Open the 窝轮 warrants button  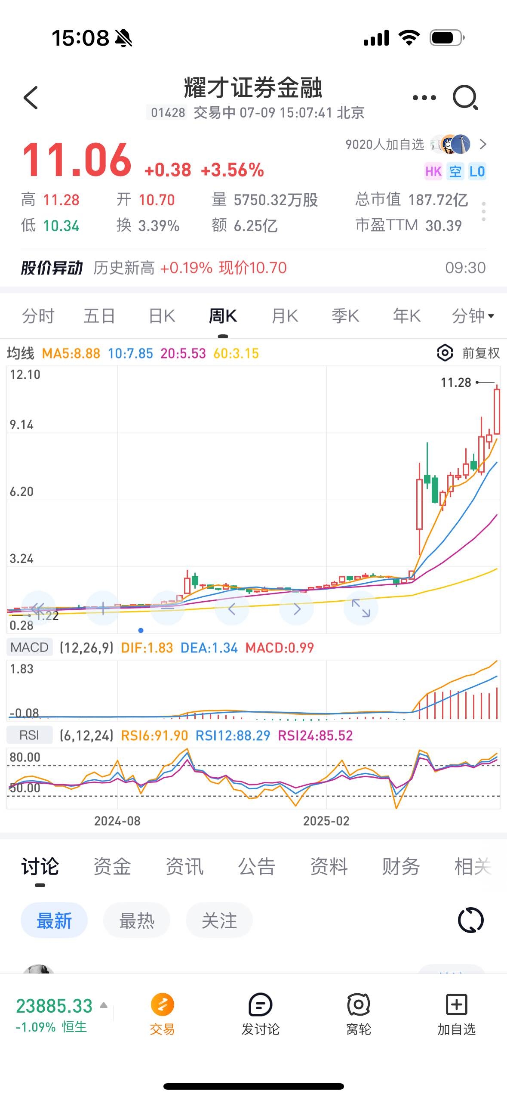358,1015
